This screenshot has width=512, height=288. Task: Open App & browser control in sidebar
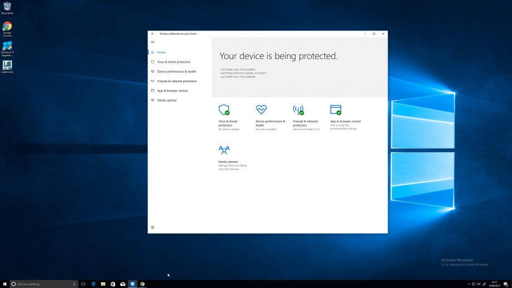[173, 91]
